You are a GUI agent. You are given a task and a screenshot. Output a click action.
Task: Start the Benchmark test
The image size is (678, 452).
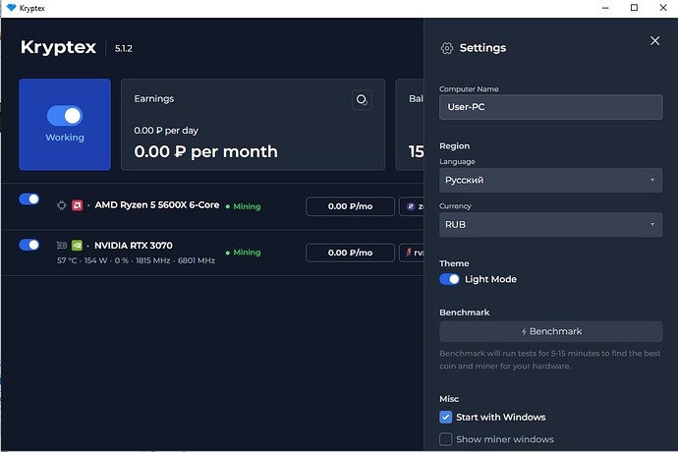[550, 331]
